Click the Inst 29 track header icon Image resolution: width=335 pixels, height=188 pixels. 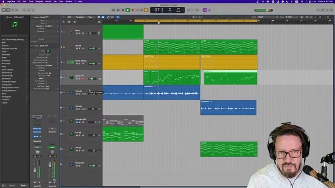(71, 47)
